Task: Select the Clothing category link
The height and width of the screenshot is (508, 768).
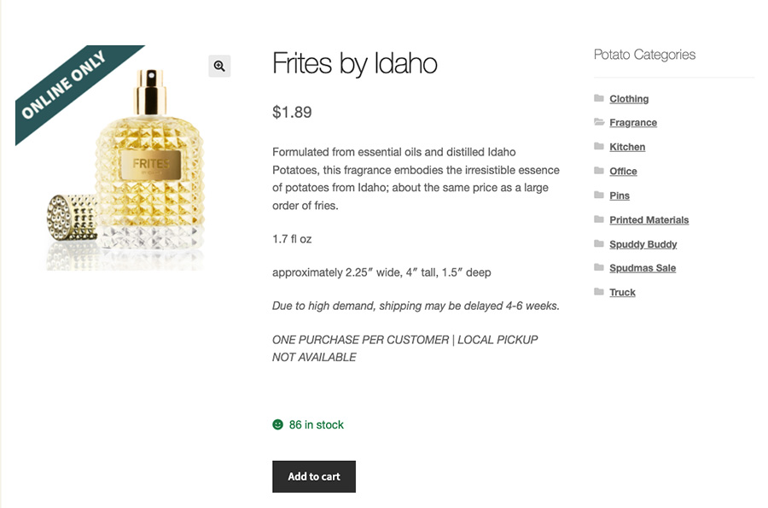Action: (629, 98)
